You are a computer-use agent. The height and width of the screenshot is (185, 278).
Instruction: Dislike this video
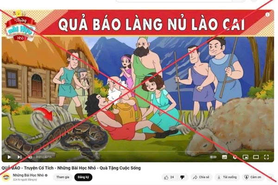pos(183,177)
